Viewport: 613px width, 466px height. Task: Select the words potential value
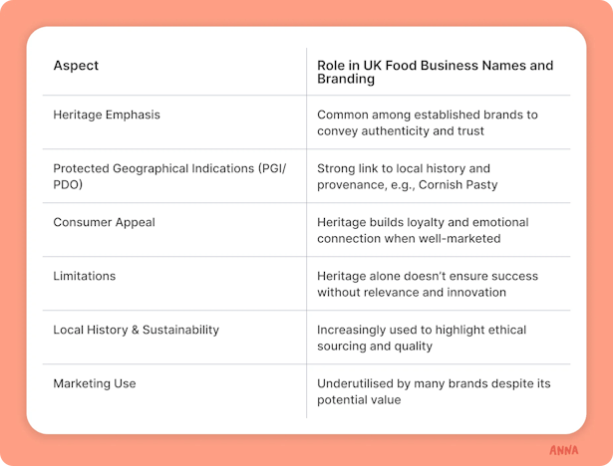coord(359,400)
